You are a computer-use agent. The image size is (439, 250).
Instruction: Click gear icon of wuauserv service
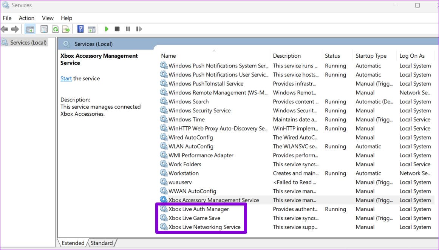[164, 182]
